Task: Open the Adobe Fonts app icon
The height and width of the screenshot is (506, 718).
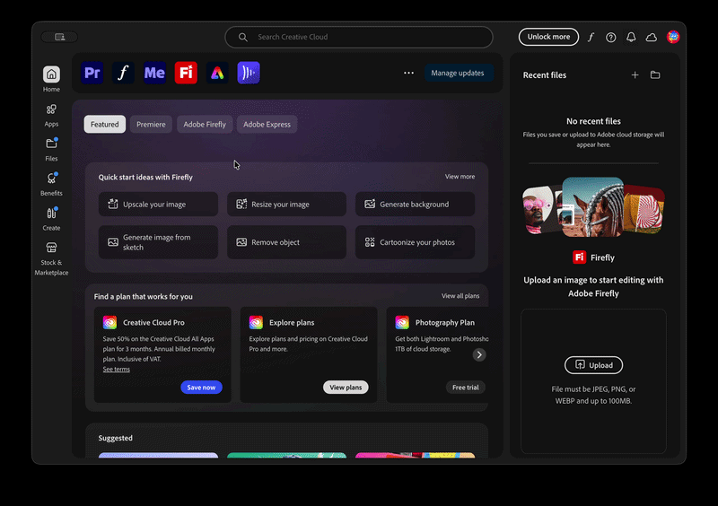Action: pyautogui.click(x=123, y=73)
